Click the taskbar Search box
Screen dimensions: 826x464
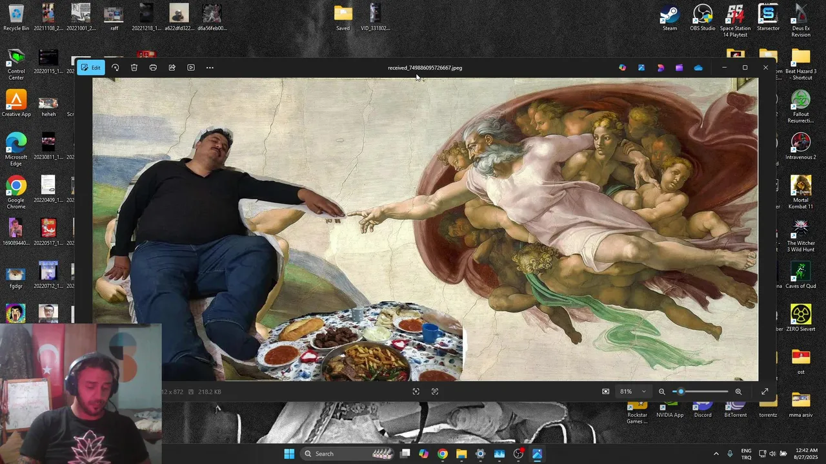point(347,454)
